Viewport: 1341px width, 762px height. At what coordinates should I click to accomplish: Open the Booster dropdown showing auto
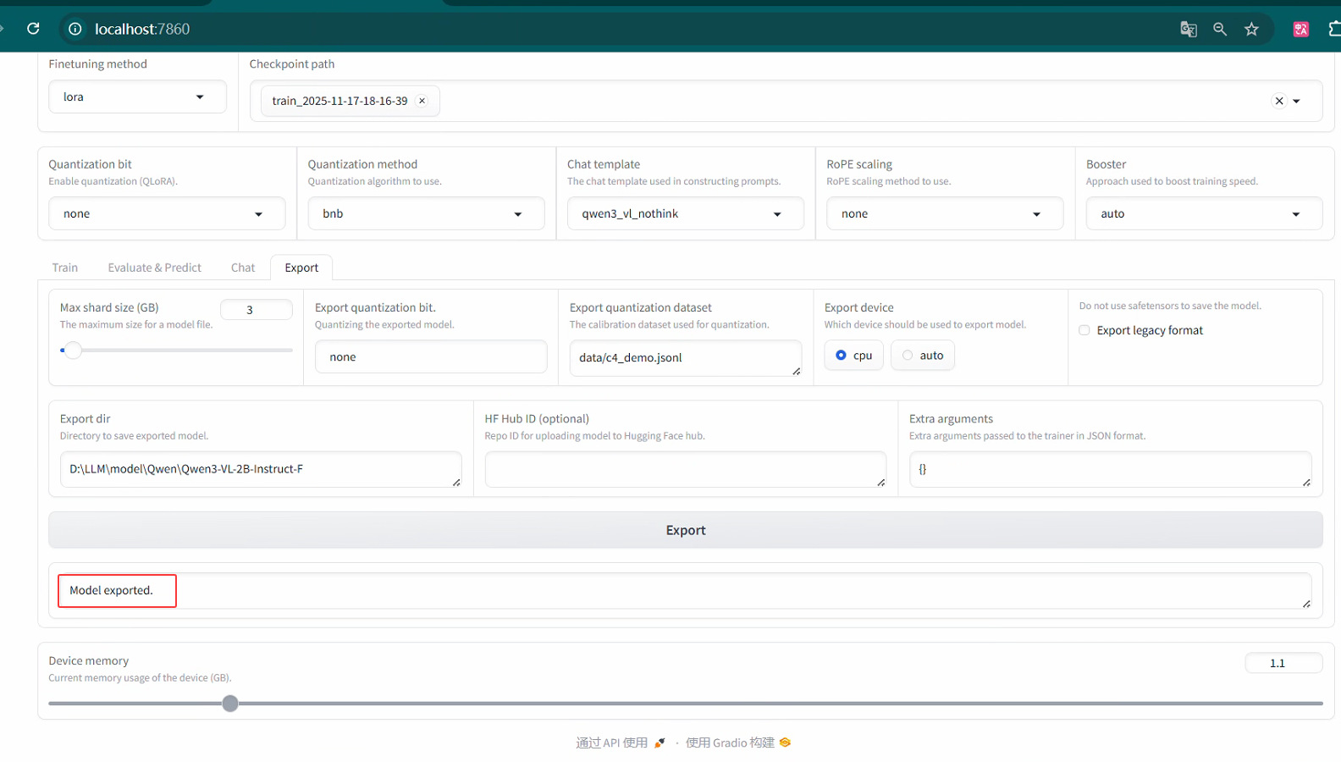pyautogui.click(x=1204, y=213)
